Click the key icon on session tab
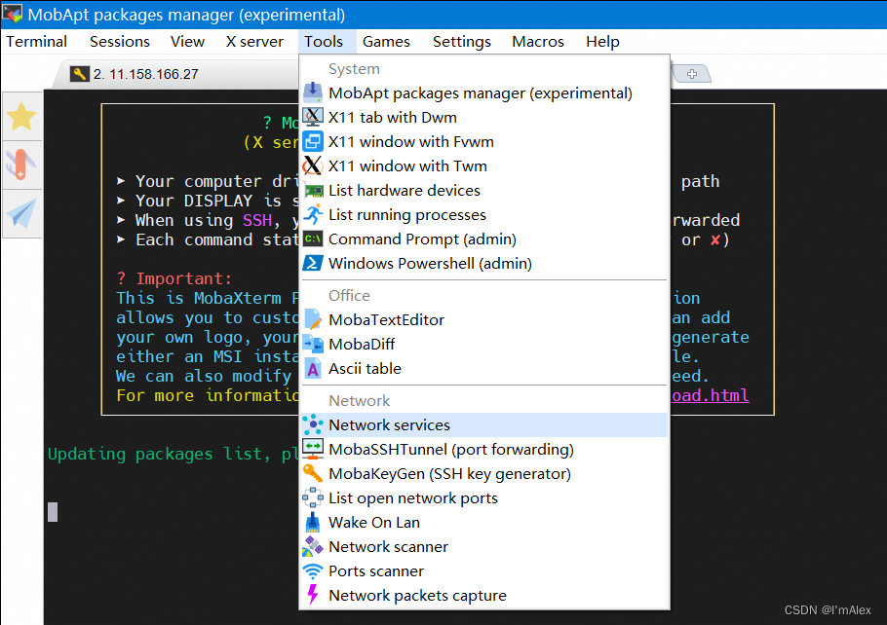This screenshot has height=625, width=887. tap(80, 74)
